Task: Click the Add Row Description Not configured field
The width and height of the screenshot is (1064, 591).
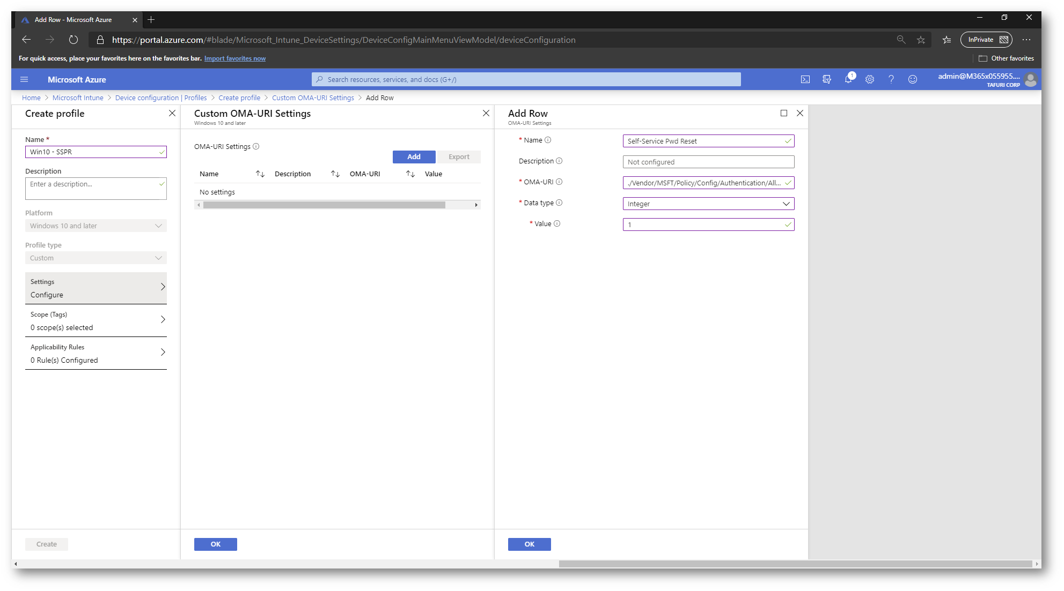Action: [708, 162]
